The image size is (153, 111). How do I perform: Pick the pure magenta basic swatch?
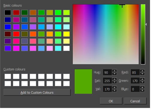pyautogui.click(x=16, y=48)
